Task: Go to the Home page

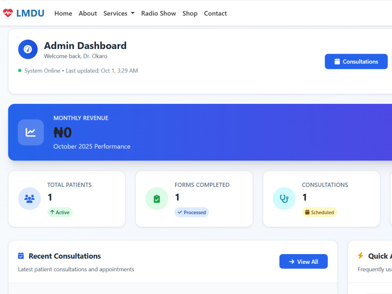Action: [63, 13]
